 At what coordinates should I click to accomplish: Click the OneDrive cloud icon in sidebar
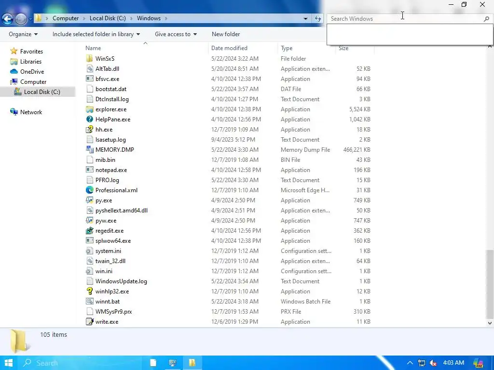[x=14, y=71]
